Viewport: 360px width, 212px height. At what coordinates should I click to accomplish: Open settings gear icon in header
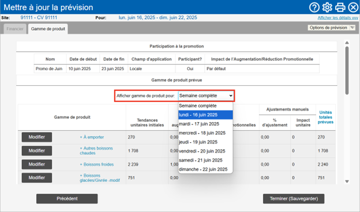(327, 7)
